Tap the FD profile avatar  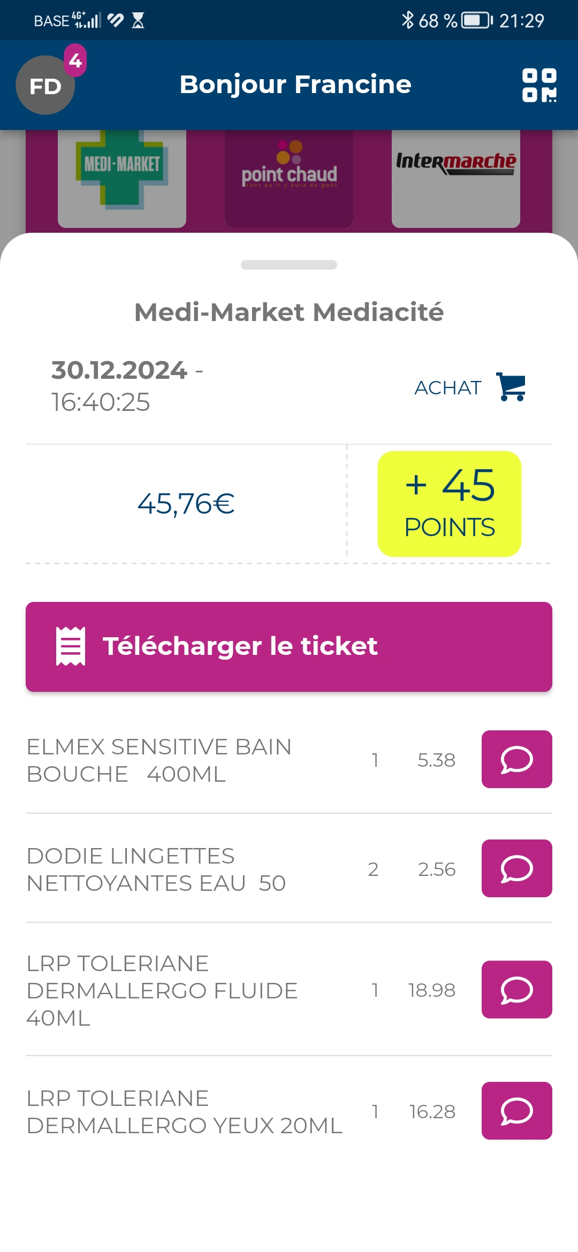(45, 86)
